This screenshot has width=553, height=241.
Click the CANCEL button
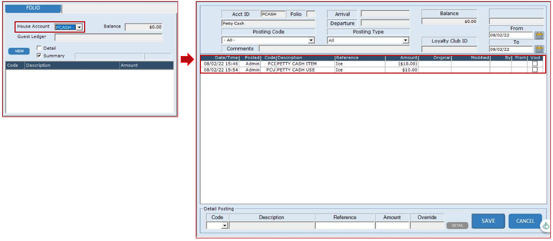(525, 221)
